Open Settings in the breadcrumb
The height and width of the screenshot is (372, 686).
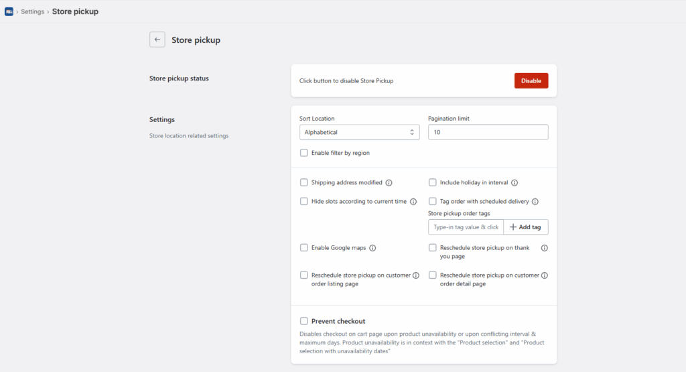point(32,12)
